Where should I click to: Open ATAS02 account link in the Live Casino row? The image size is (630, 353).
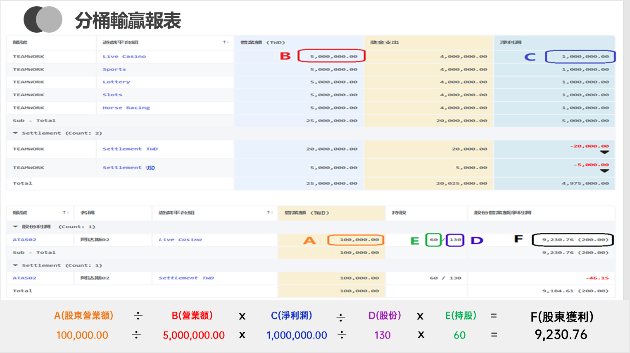coord(24,239)
